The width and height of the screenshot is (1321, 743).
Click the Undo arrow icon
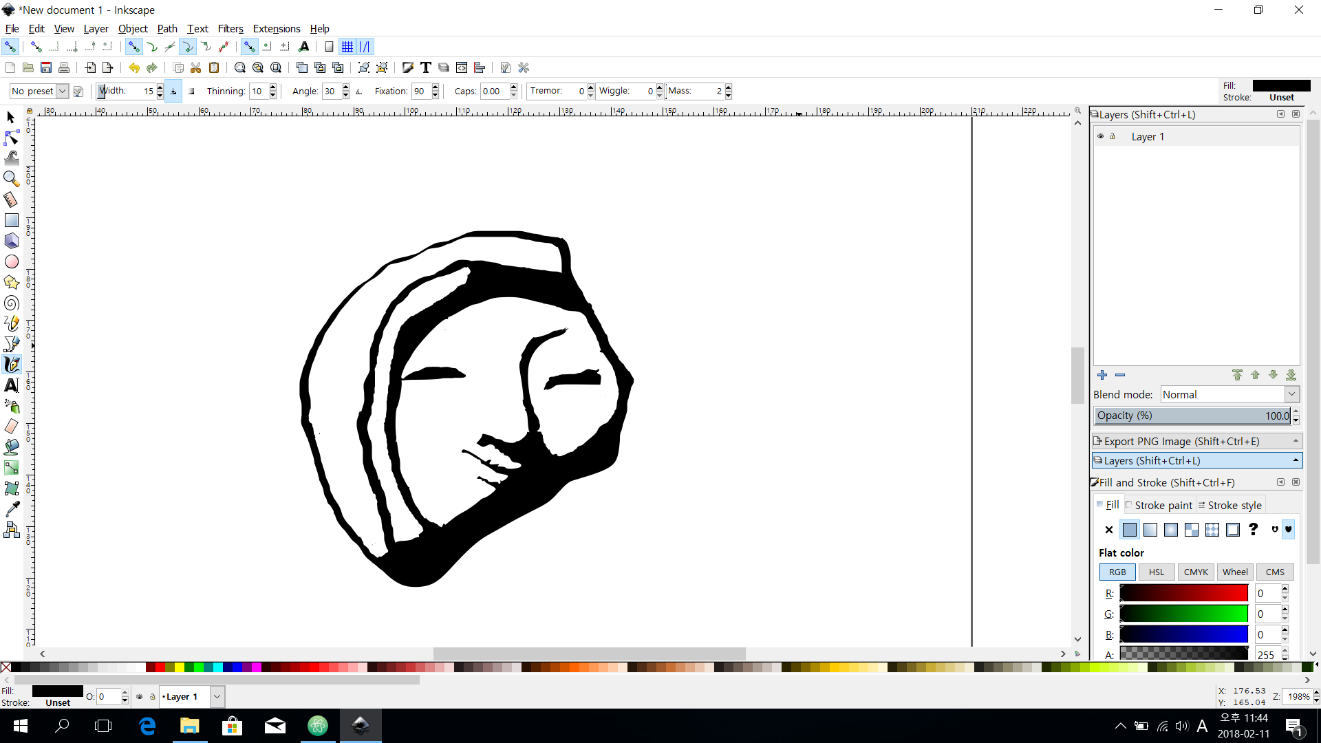pyautogui.click(x=133, y=67)
